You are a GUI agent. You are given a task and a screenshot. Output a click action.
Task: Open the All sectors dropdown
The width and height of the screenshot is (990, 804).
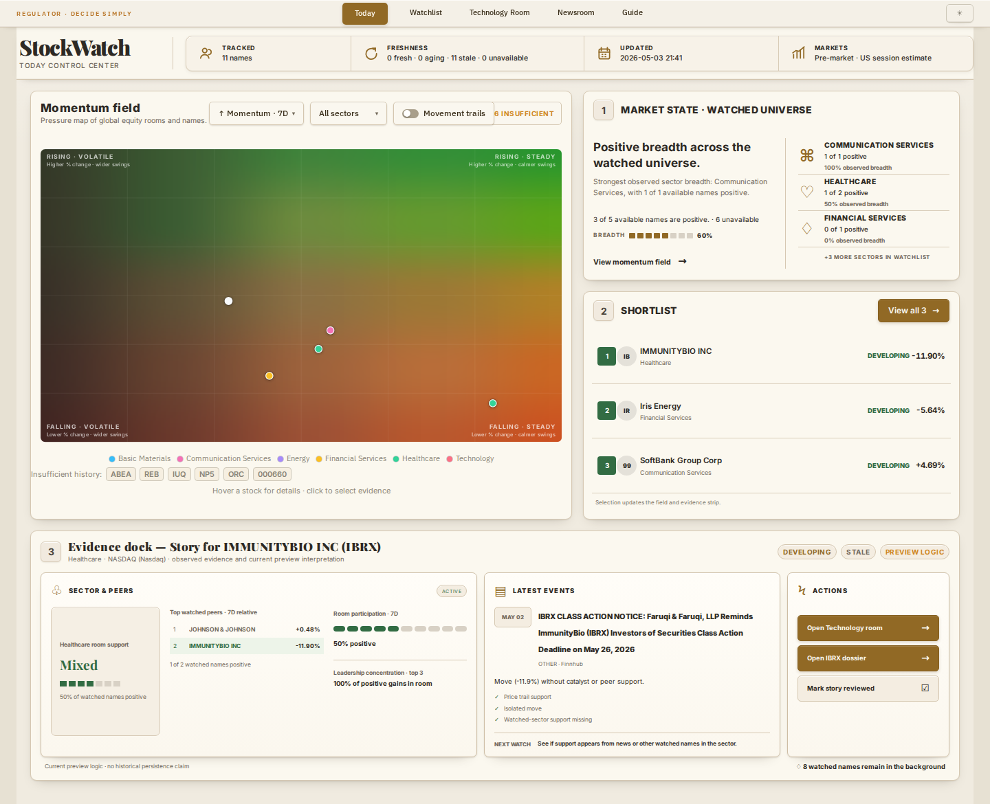click(349, 113)
